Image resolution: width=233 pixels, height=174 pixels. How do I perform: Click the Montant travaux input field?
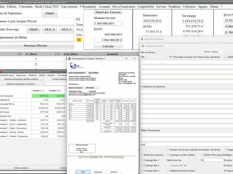pos(108,23)
